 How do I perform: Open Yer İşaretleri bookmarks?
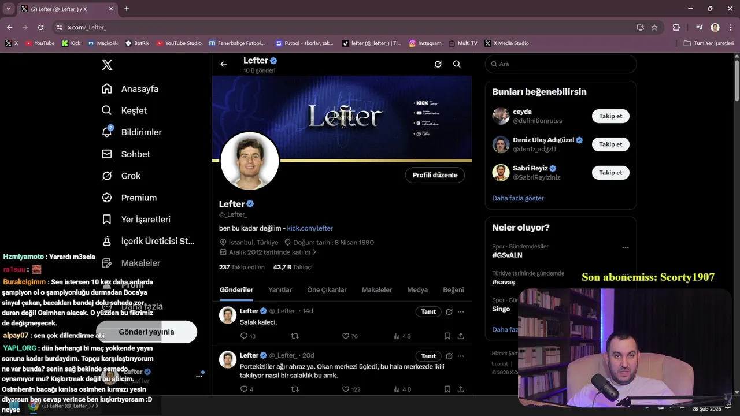136,220
